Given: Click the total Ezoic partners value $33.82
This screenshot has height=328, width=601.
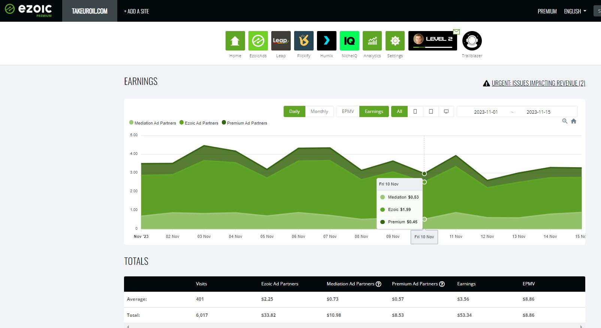Looking at the screenshot, I should [x=268, y=315].
